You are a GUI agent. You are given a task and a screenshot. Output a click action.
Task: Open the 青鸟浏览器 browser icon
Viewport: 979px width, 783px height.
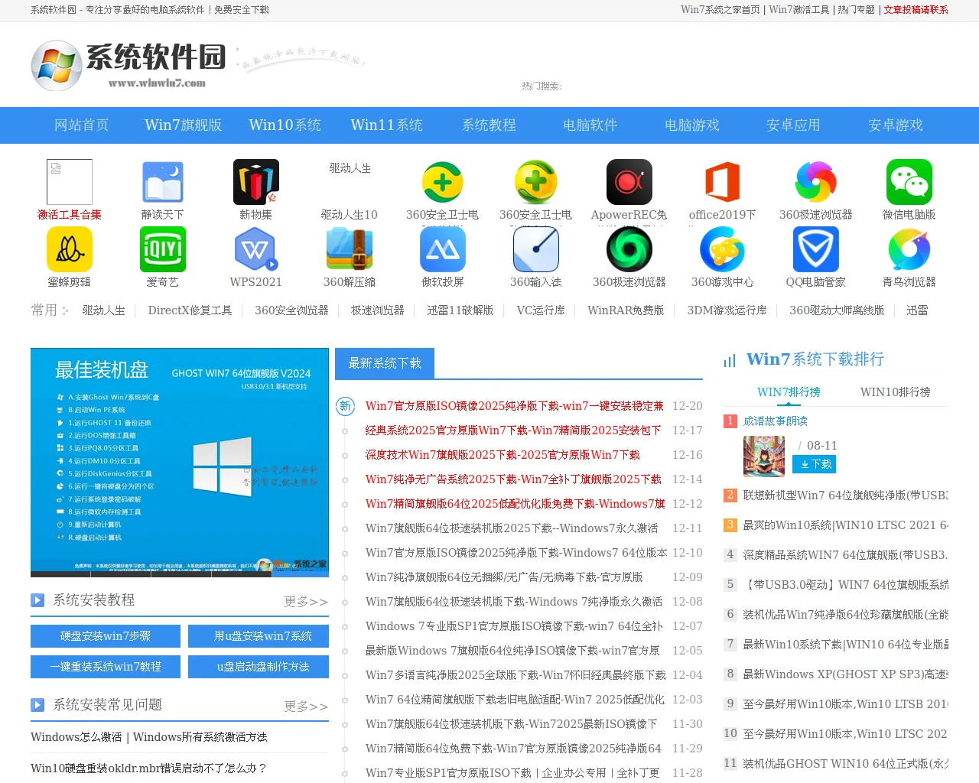click(909, 249)
